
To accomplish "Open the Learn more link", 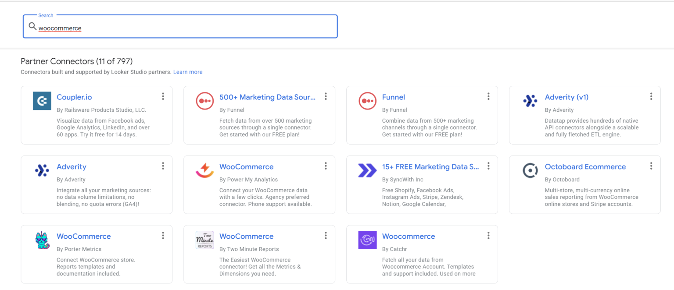I will (x=188, y=72).
